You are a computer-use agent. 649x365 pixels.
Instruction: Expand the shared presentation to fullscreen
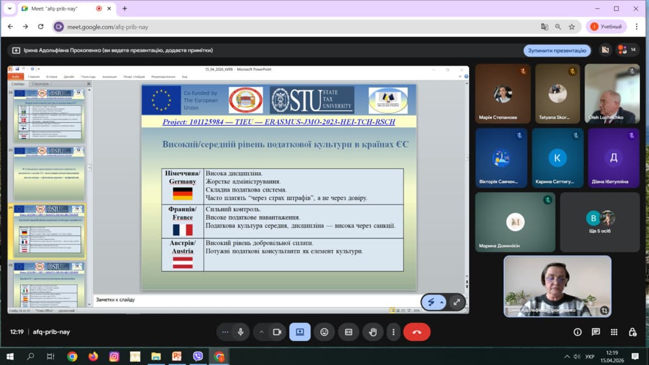(457, 302)
